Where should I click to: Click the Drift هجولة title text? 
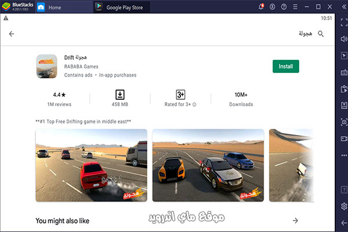pos(75,57)
